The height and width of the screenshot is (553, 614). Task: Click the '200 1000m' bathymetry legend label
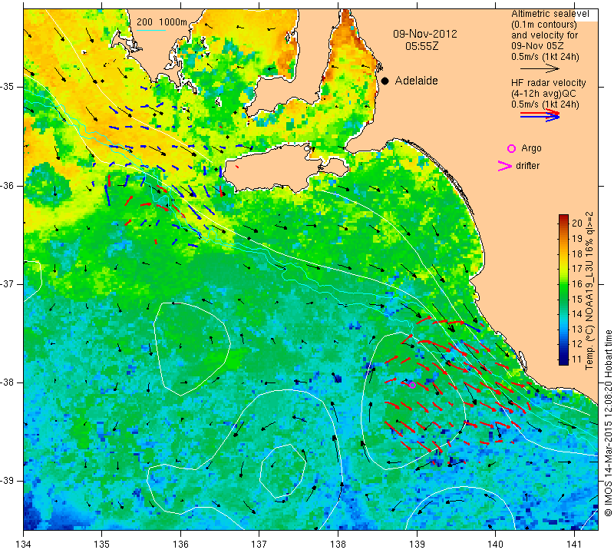point(162,22)
